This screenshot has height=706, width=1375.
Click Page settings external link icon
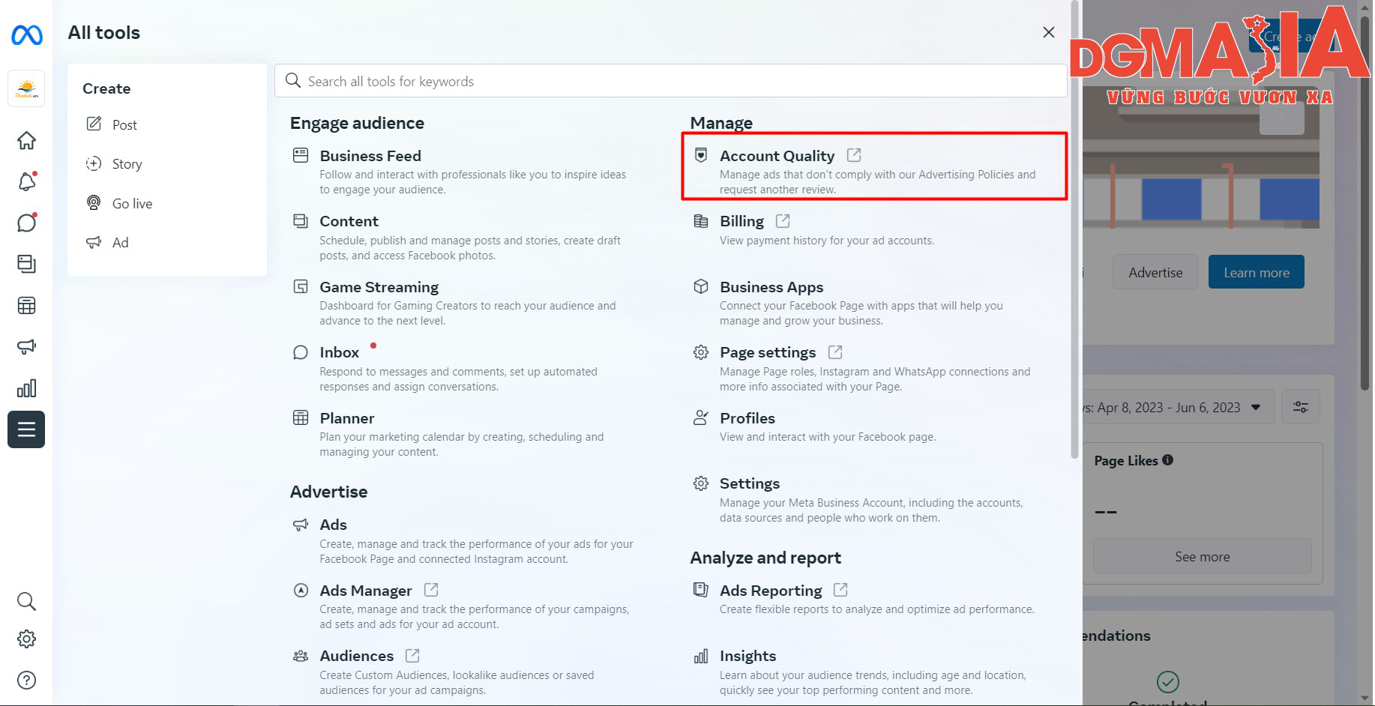(835, 352)
